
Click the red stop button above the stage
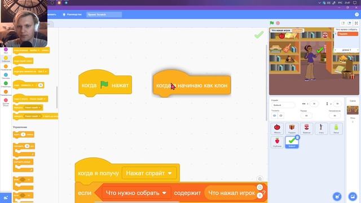(x=278, y=23)
